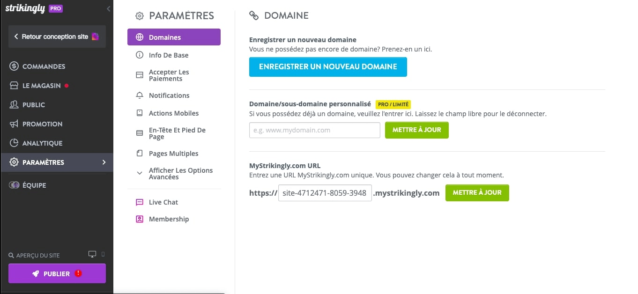Click Retour conception site link
The image size is (638, 294).
click(56, 36)
